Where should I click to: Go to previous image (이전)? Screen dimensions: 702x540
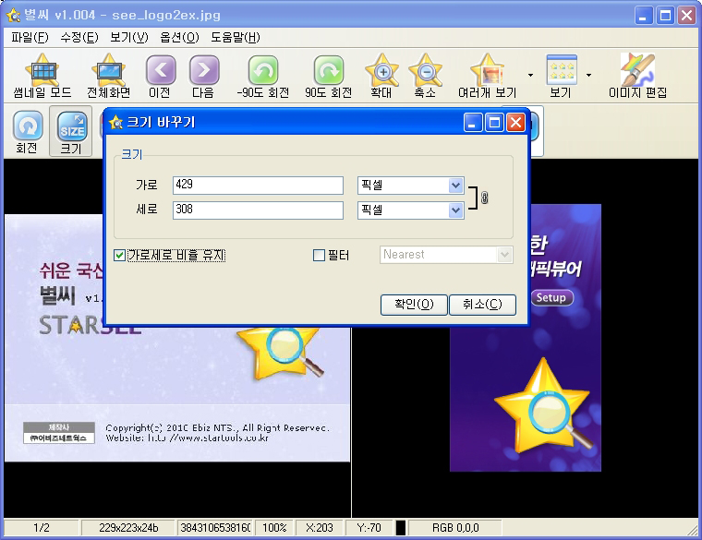[160, 75]
